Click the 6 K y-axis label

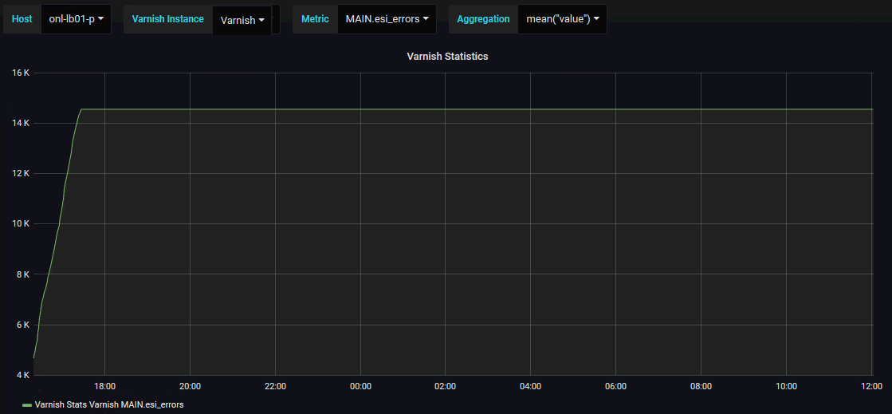[x=22, y=325]
